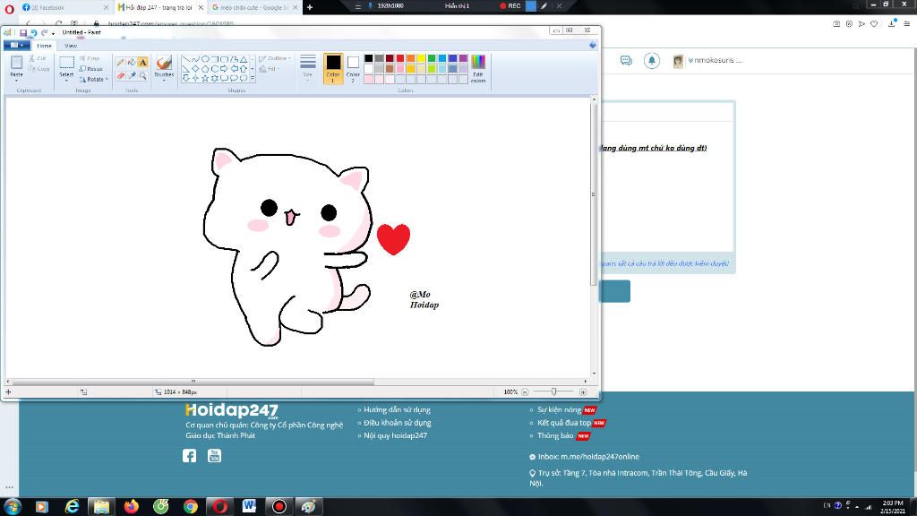Click the Save icon in Paint's quick access toolbar

pos(23,33)
